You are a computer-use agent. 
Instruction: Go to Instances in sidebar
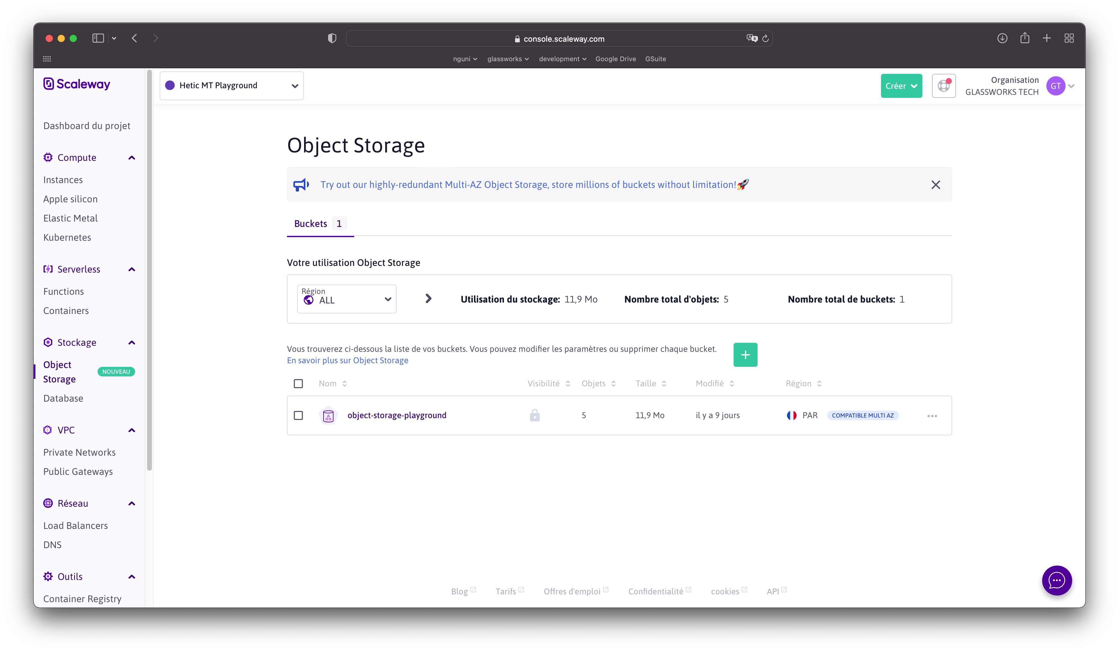point(63,180)
